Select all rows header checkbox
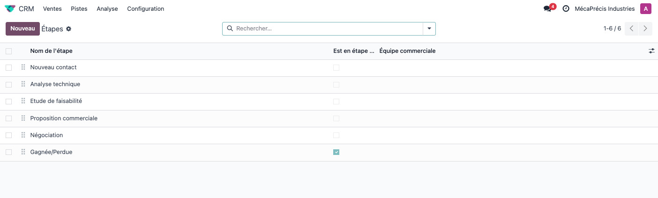 point(8,51)
